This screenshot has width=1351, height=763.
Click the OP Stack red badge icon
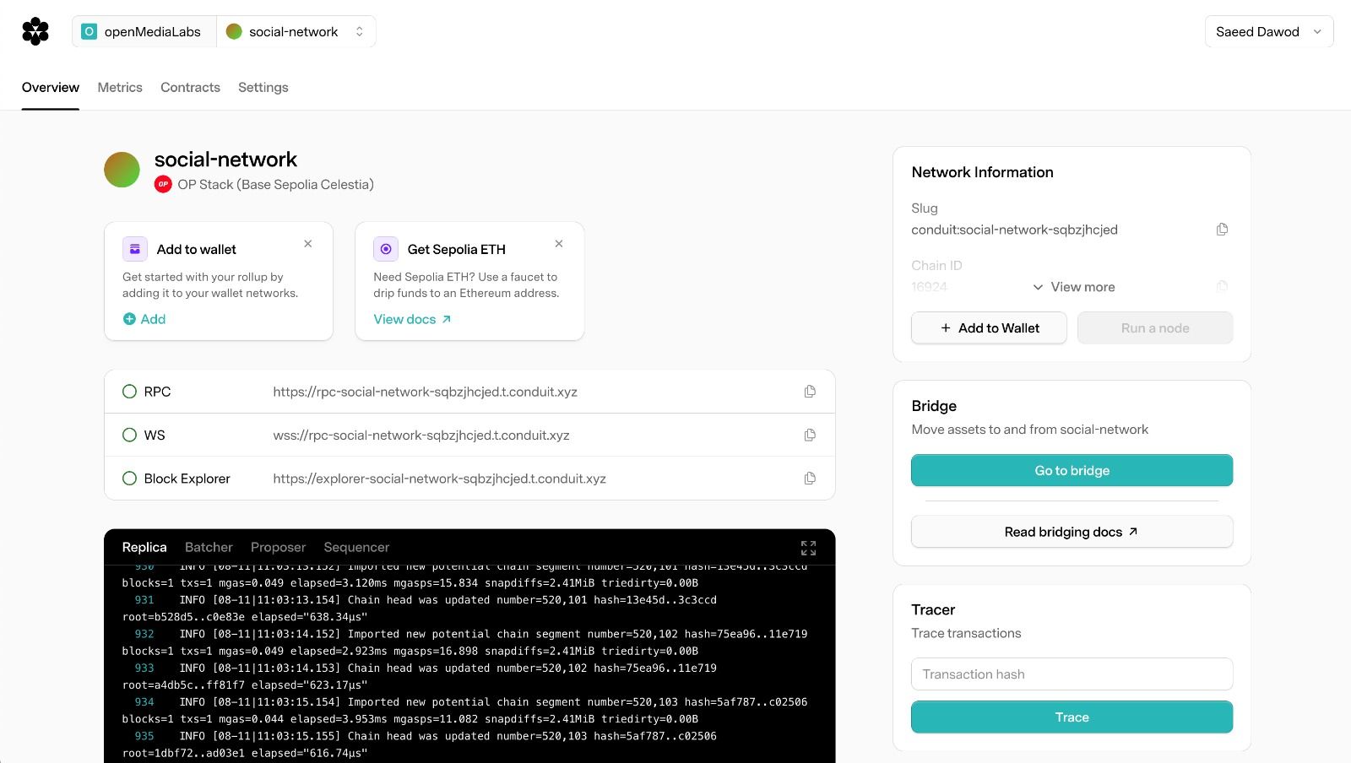tap(163, 184)
